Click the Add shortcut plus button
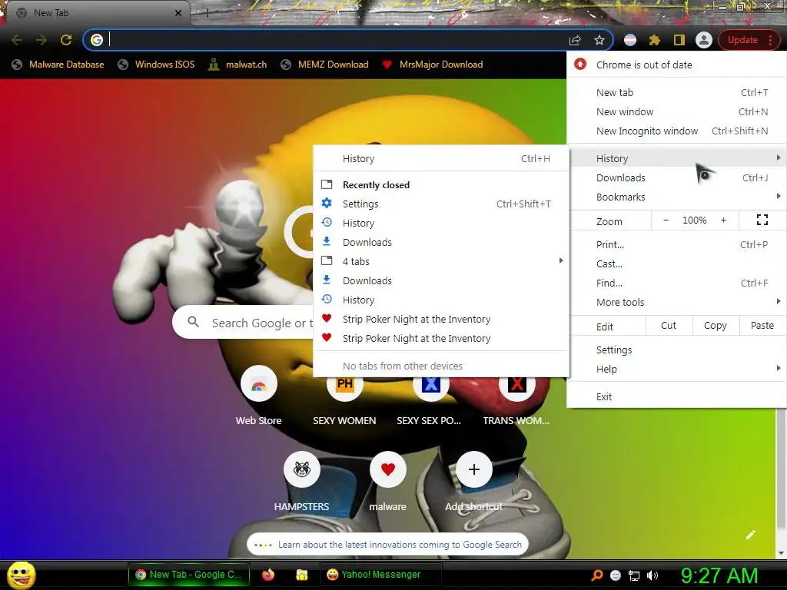This screenshot has width=787, height=590. pyautogui.click(x=473, y=469)
